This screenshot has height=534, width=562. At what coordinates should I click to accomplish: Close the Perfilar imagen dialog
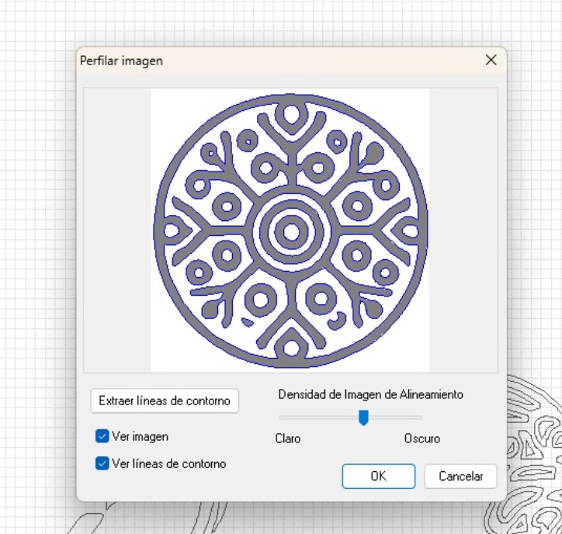[491, 60]
